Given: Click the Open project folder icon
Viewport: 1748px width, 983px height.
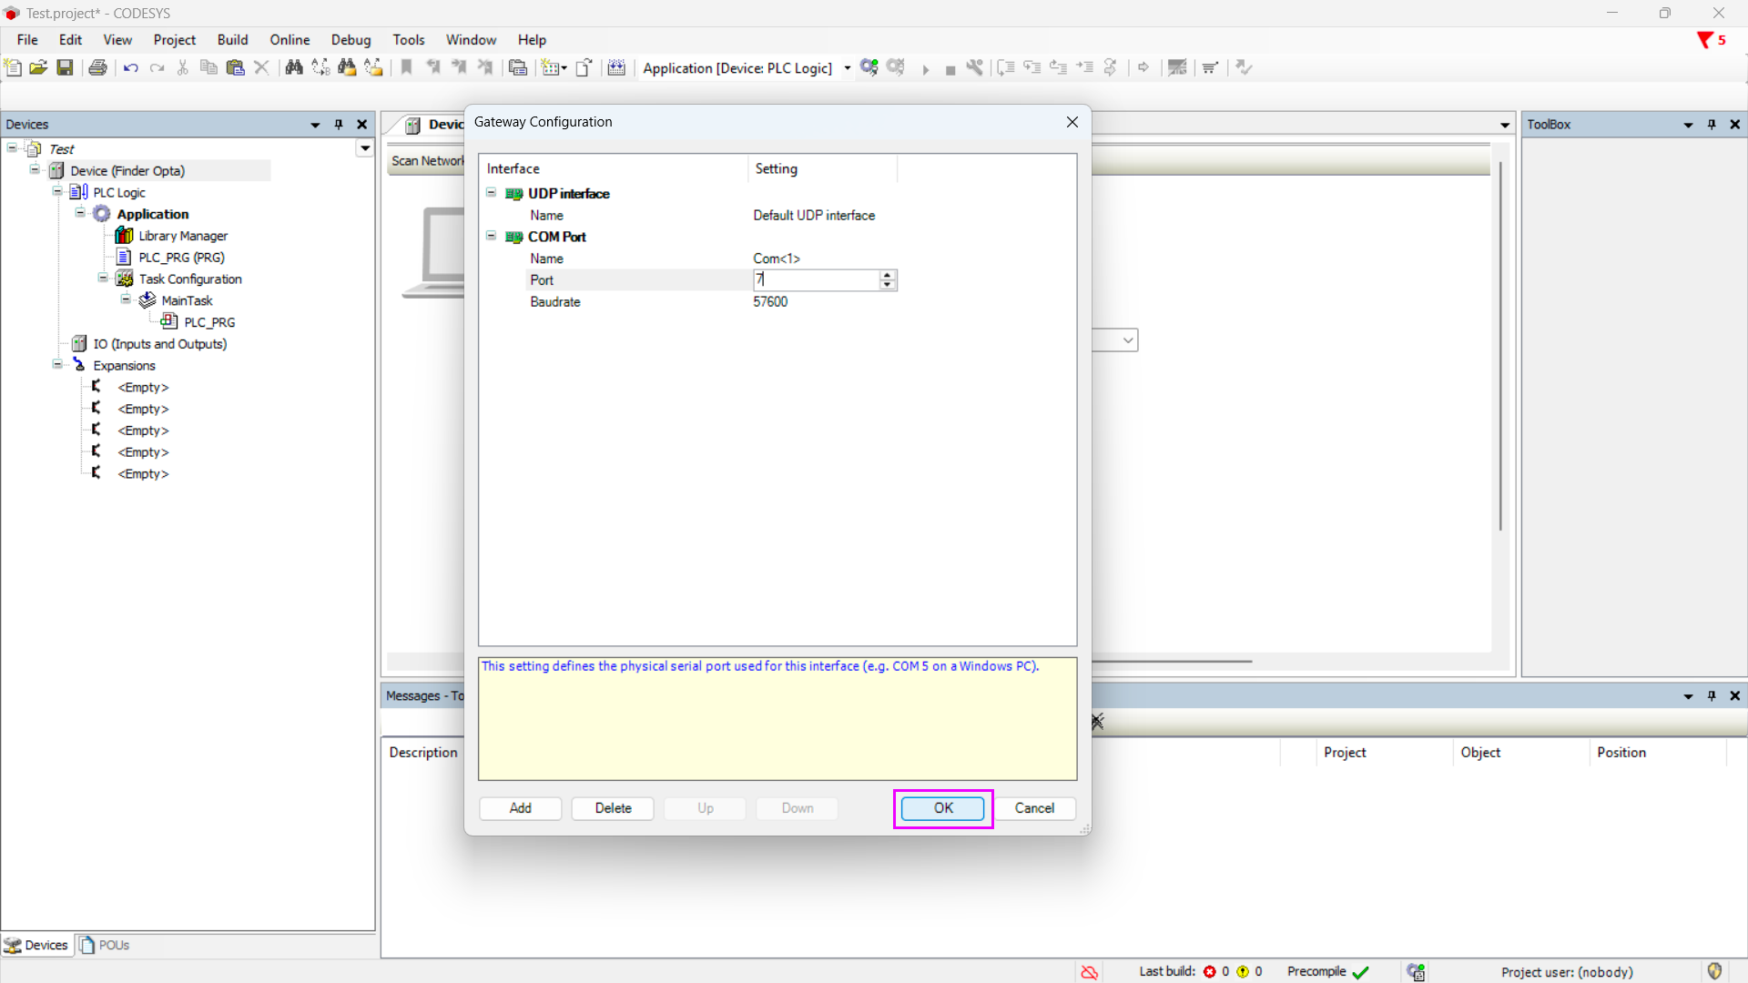Looking at the screenshot, I should tap(38, 67).
